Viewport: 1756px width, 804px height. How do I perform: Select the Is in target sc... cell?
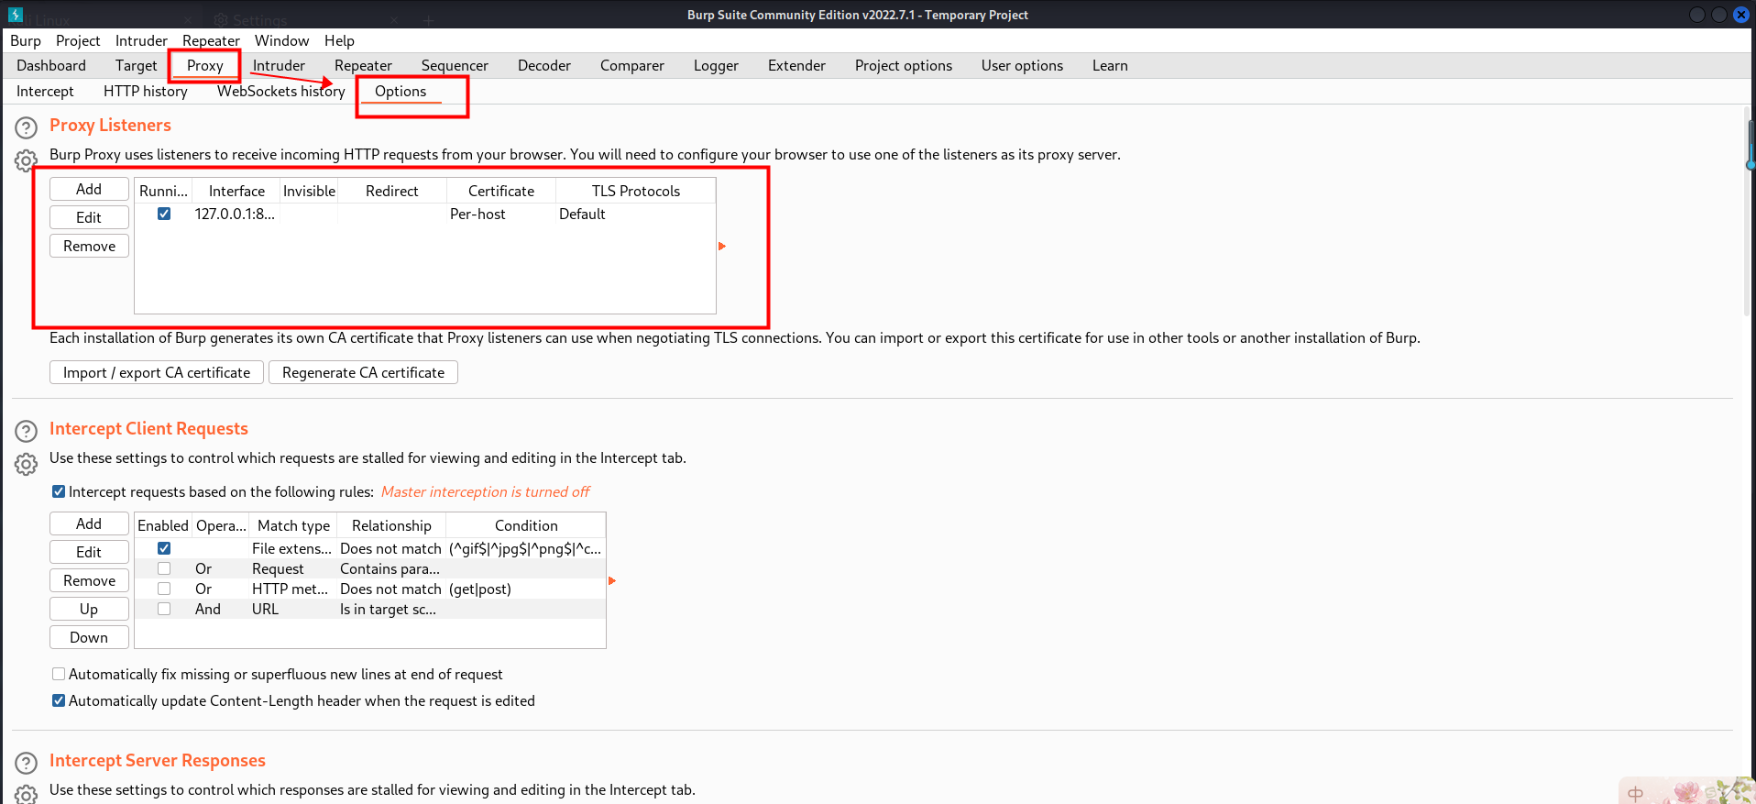(391, 609)
